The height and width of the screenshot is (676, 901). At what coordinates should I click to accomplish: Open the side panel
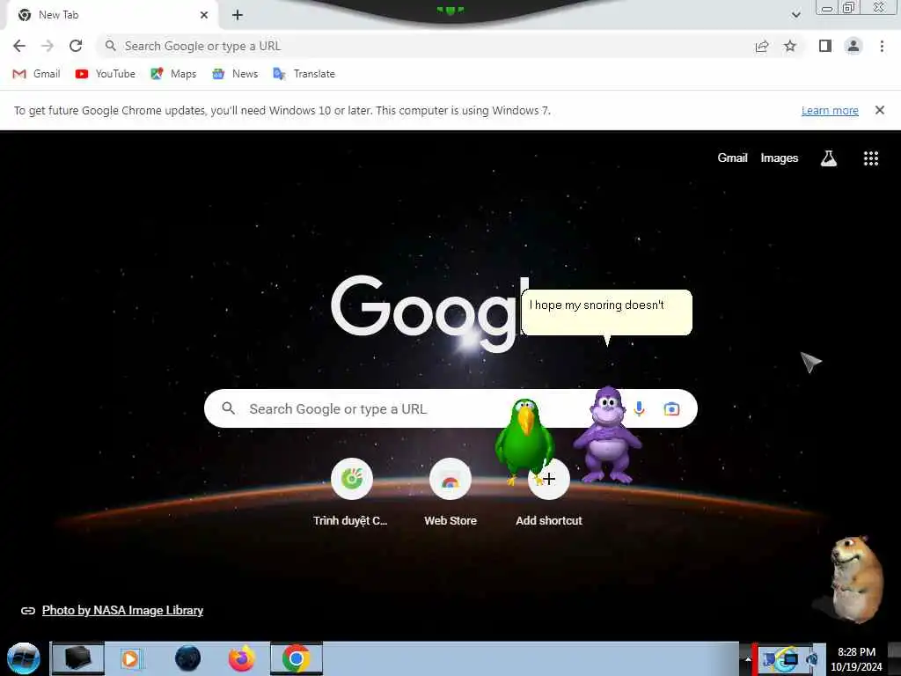point(825,46)
